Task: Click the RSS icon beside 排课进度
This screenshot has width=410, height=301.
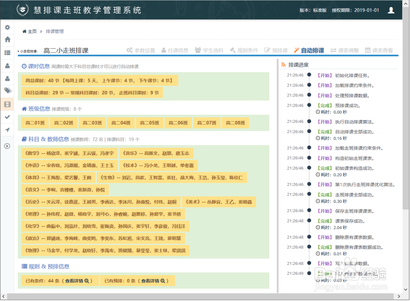Action: pyautogui.click(x=283, y=65)
